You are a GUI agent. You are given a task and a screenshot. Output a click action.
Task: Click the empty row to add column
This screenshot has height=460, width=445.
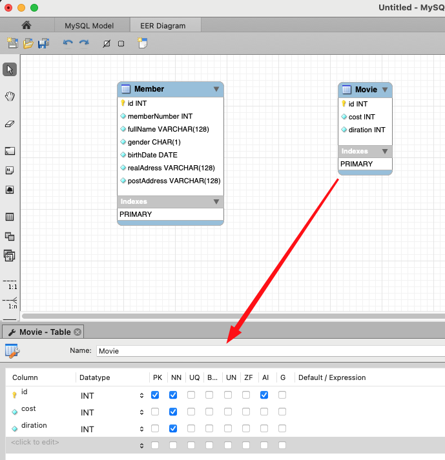tap(36, 442)
